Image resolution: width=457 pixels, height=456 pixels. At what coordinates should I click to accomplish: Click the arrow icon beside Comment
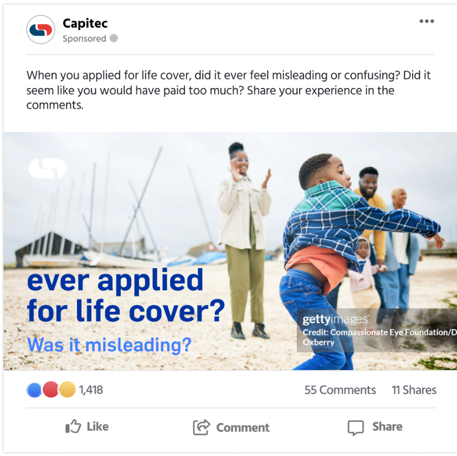(x=202, y=427)
